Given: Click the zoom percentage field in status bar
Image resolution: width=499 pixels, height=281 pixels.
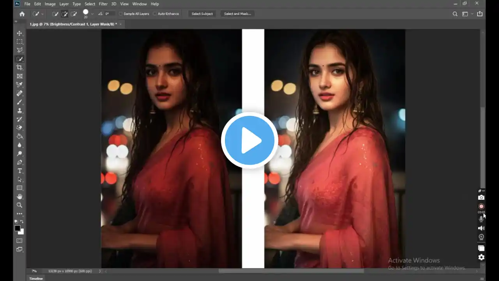Looking at the screenshot, I should point(34,271).
